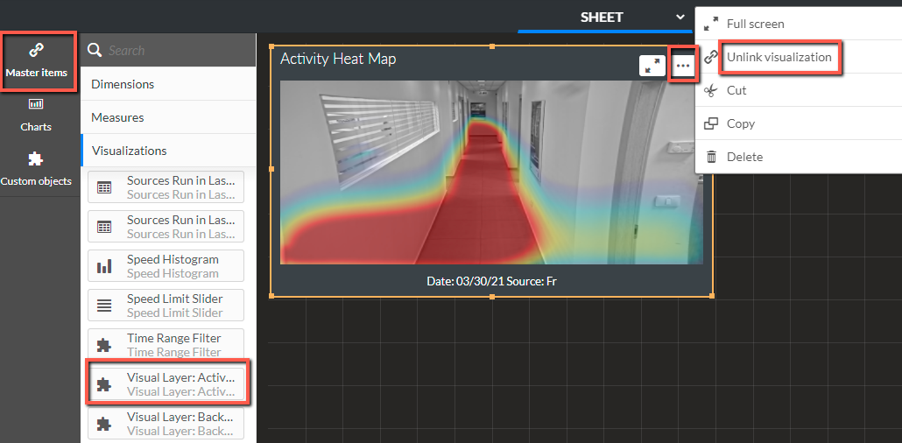Choose Full screen from context menu
The image size is (902, 443).
pos(799,24)
